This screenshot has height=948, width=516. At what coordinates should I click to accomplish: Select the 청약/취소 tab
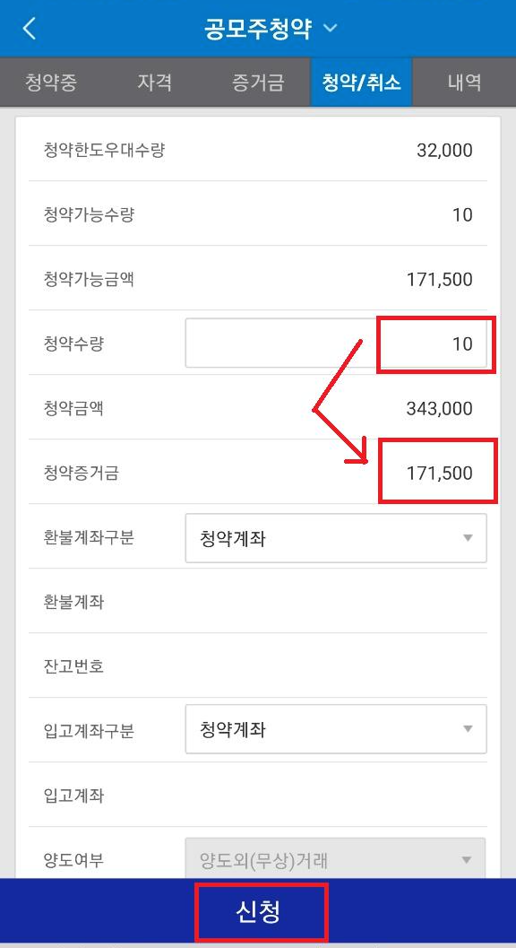click(x=360, y=83)
